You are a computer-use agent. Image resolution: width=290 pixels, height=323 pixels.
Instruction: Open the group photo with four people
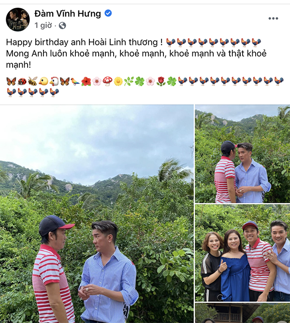point(243,253)
